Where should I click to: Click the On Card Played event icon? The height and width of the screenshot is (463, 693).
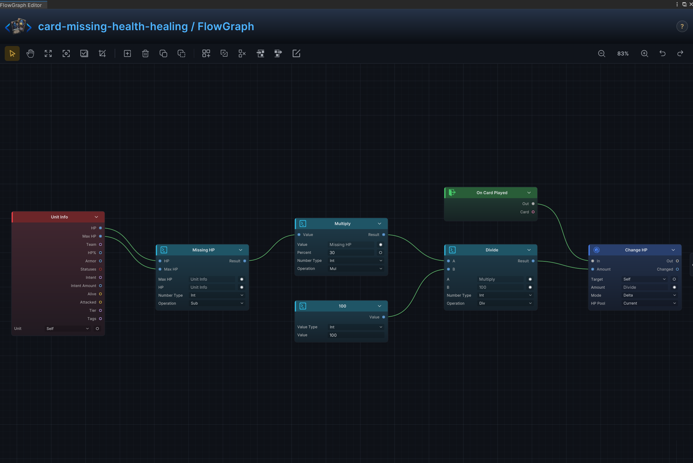pos(452,193)
